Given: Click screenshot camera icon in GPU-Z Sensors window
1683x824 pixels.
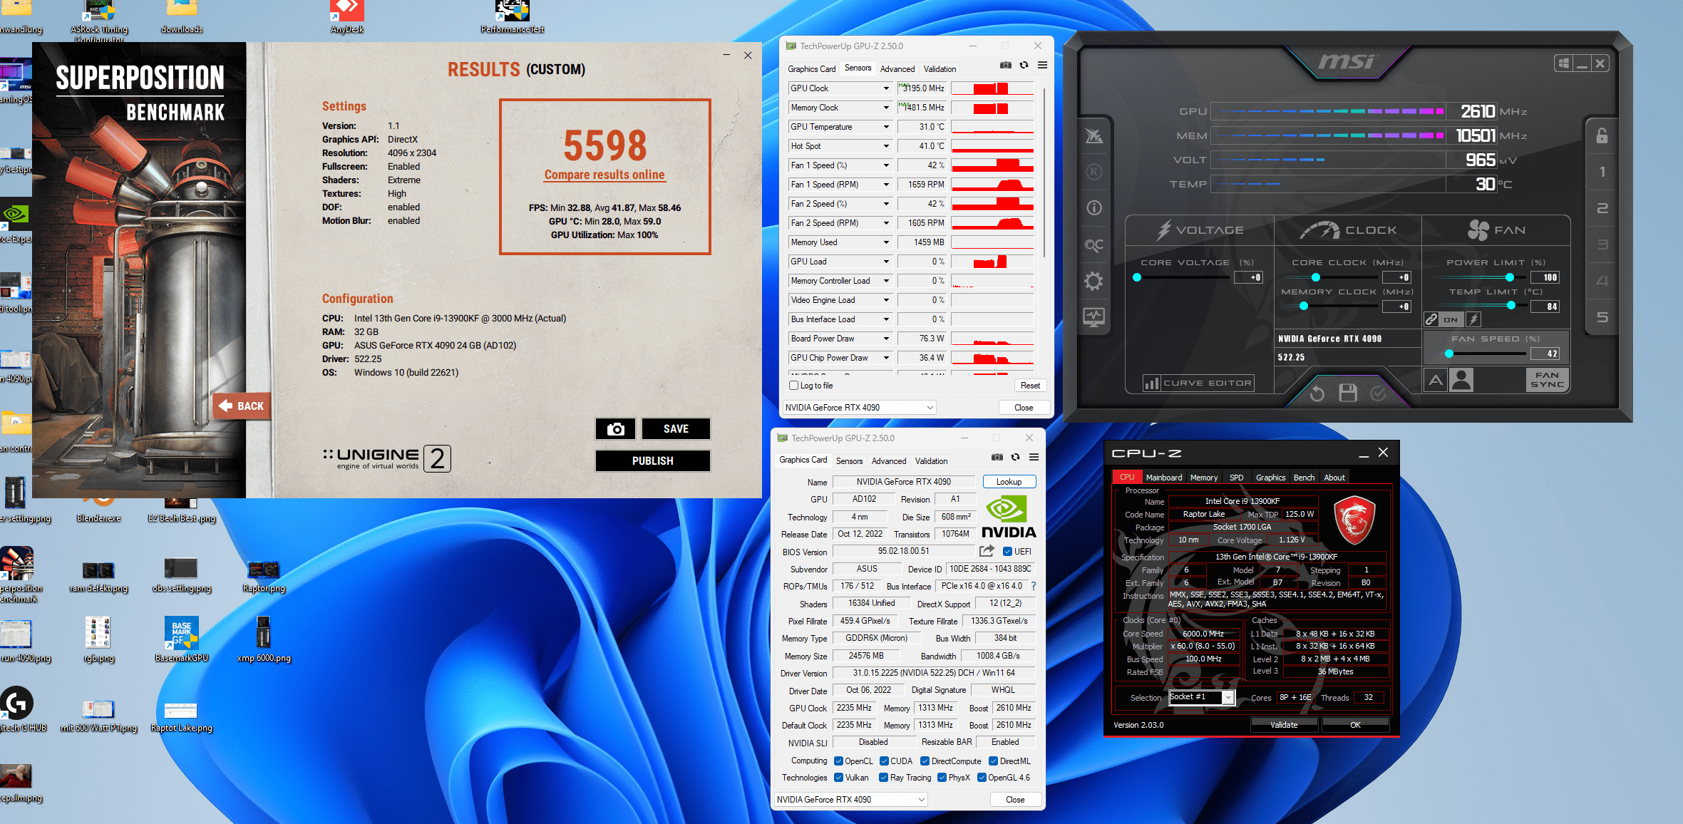Looking at the screenshot, I should [x=1005, y=65].
